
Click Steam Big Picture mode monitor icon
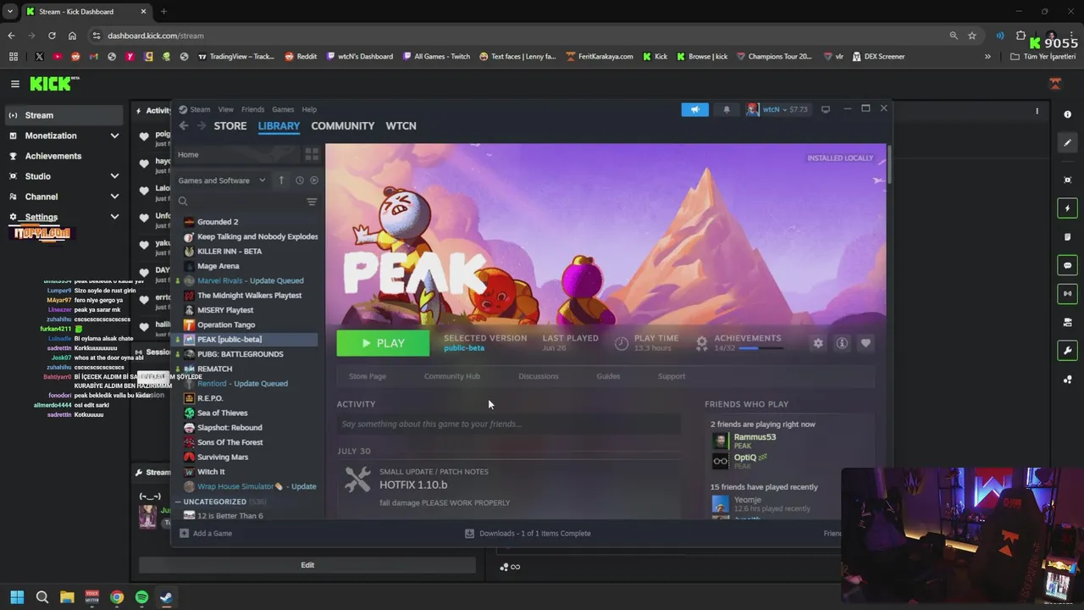point(825,109)
